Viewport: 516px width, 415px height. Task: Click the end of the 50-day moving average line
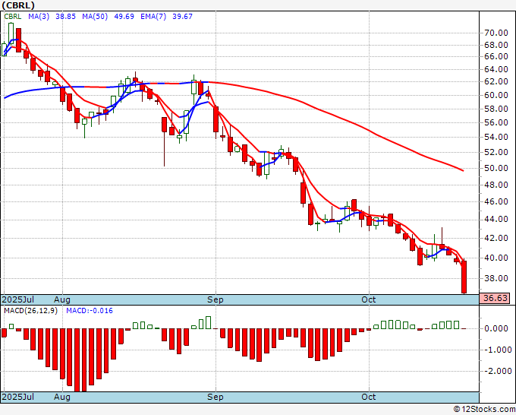pyautogui.click(x=463, y=170)
